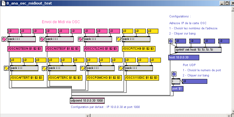Click last pink number box above OSCNOTEON pack
The image size is (234, 117).
pyautogui.click(x=38, y=31)
